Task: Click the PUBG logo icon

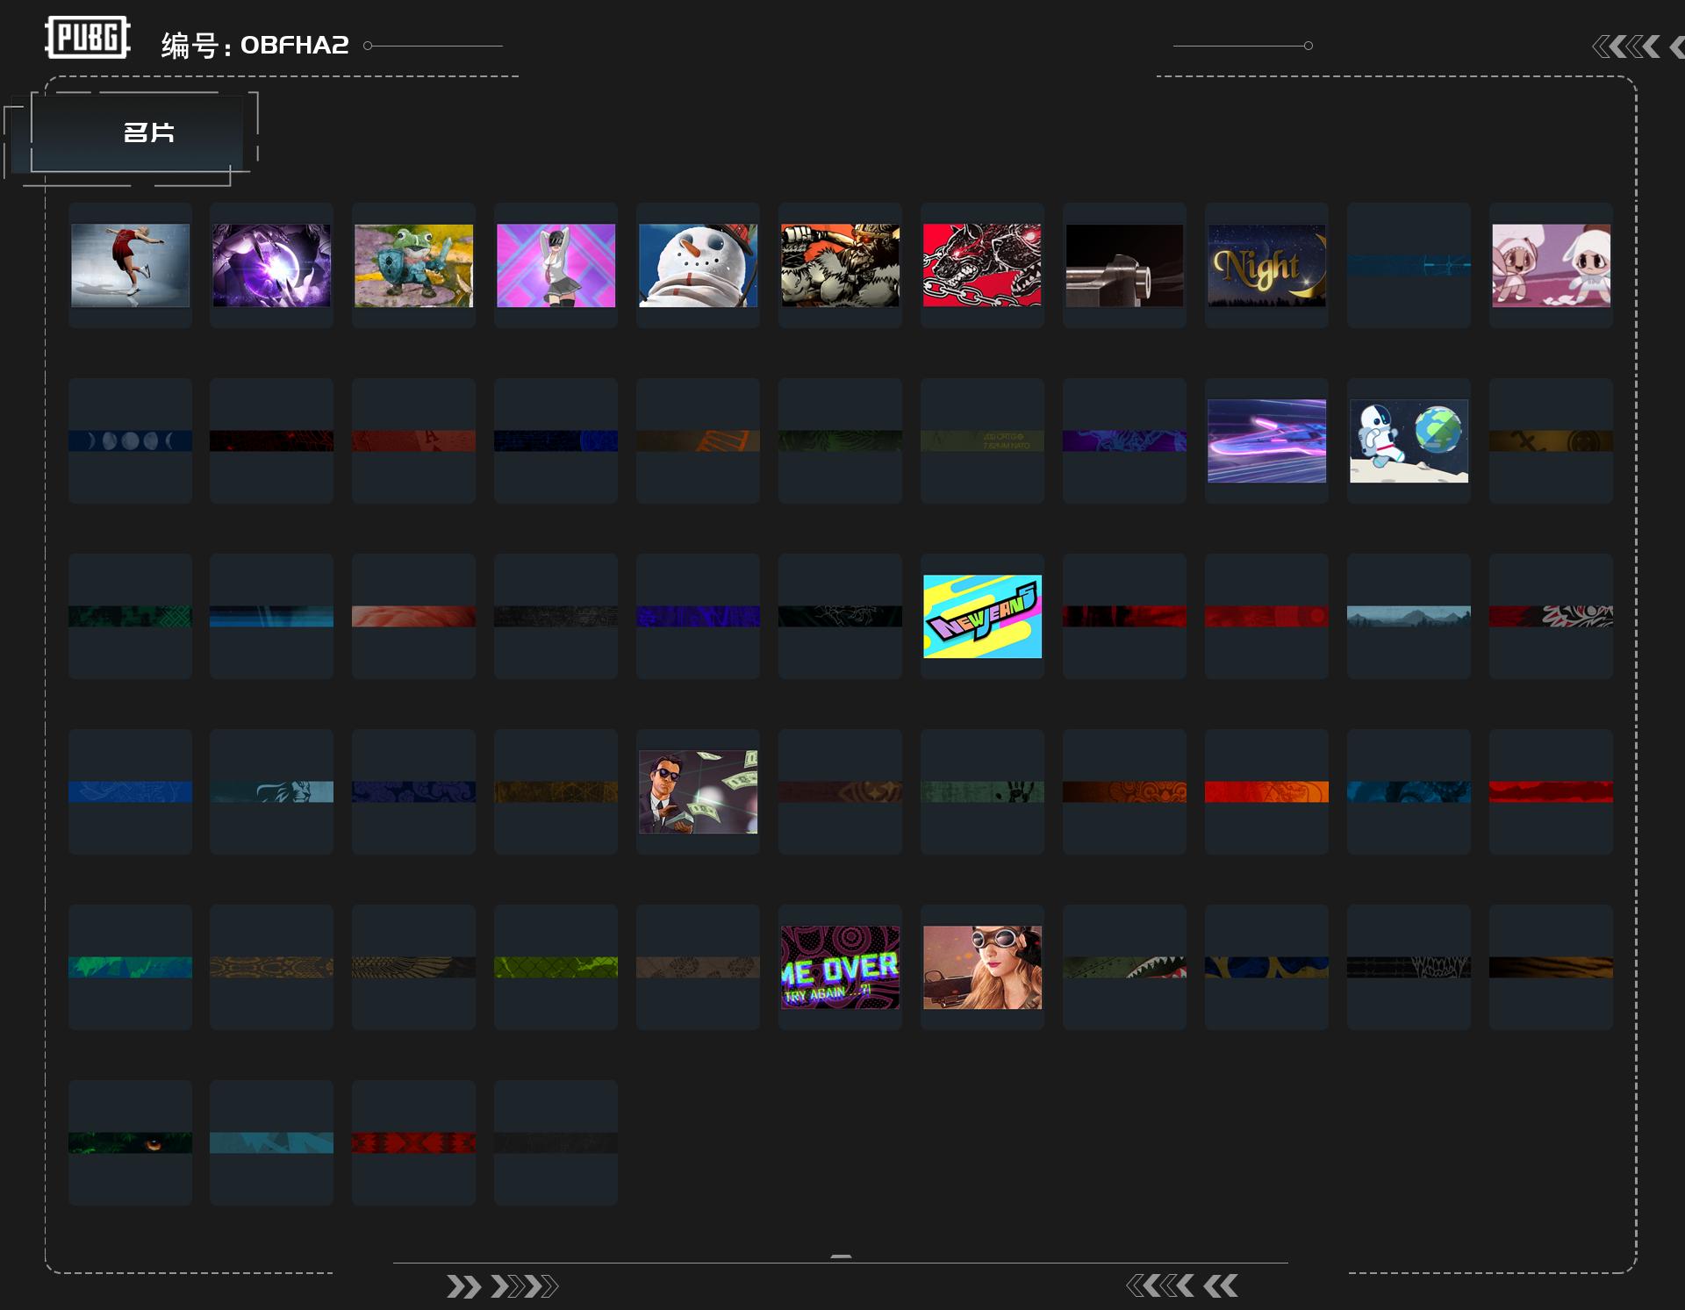Action: [x=87, y=38]
